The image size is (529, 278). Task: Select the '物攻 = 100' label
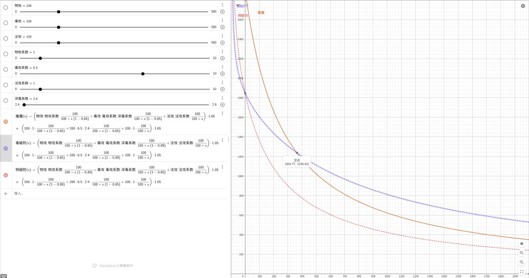coord(23,6)
